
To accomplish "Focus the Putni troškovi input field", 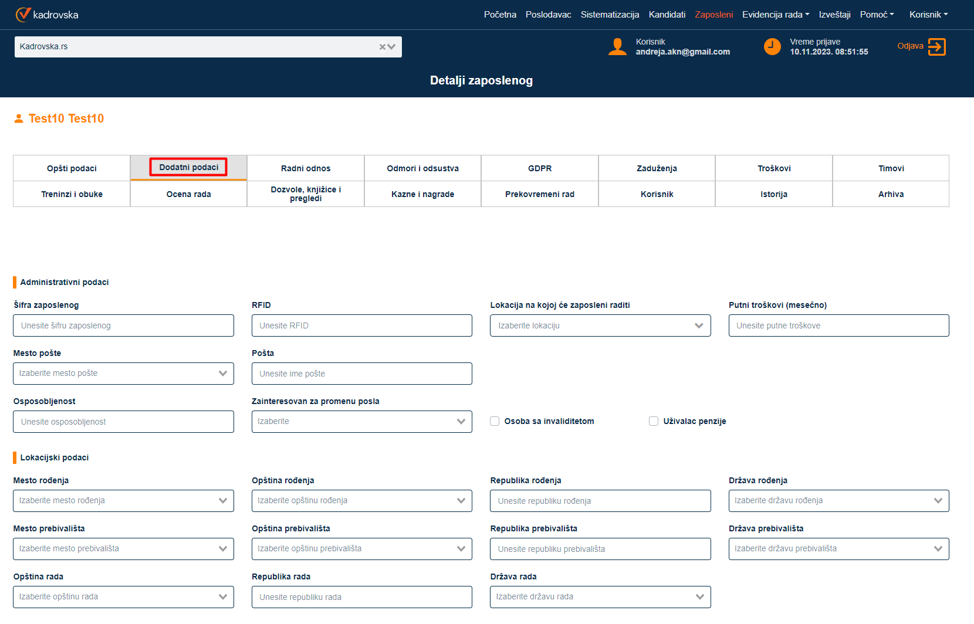I will click(838, 325).
